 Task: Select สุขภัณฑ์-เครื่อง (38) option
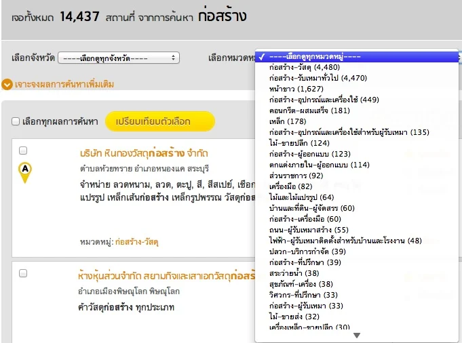(357, 284)
